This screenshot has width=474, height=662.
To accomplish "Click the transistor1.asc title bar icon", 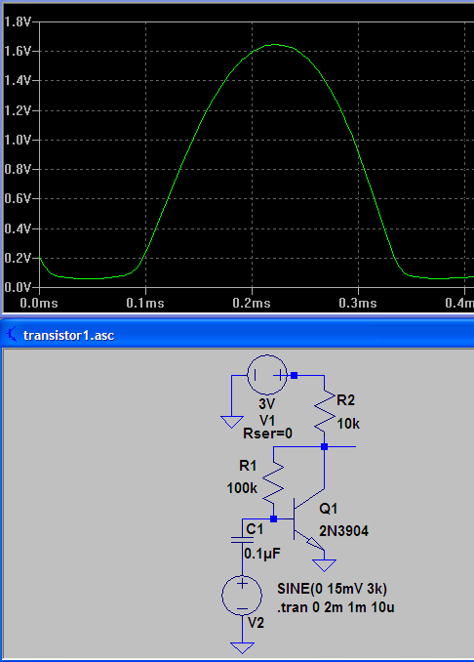I will pos(13,334).
